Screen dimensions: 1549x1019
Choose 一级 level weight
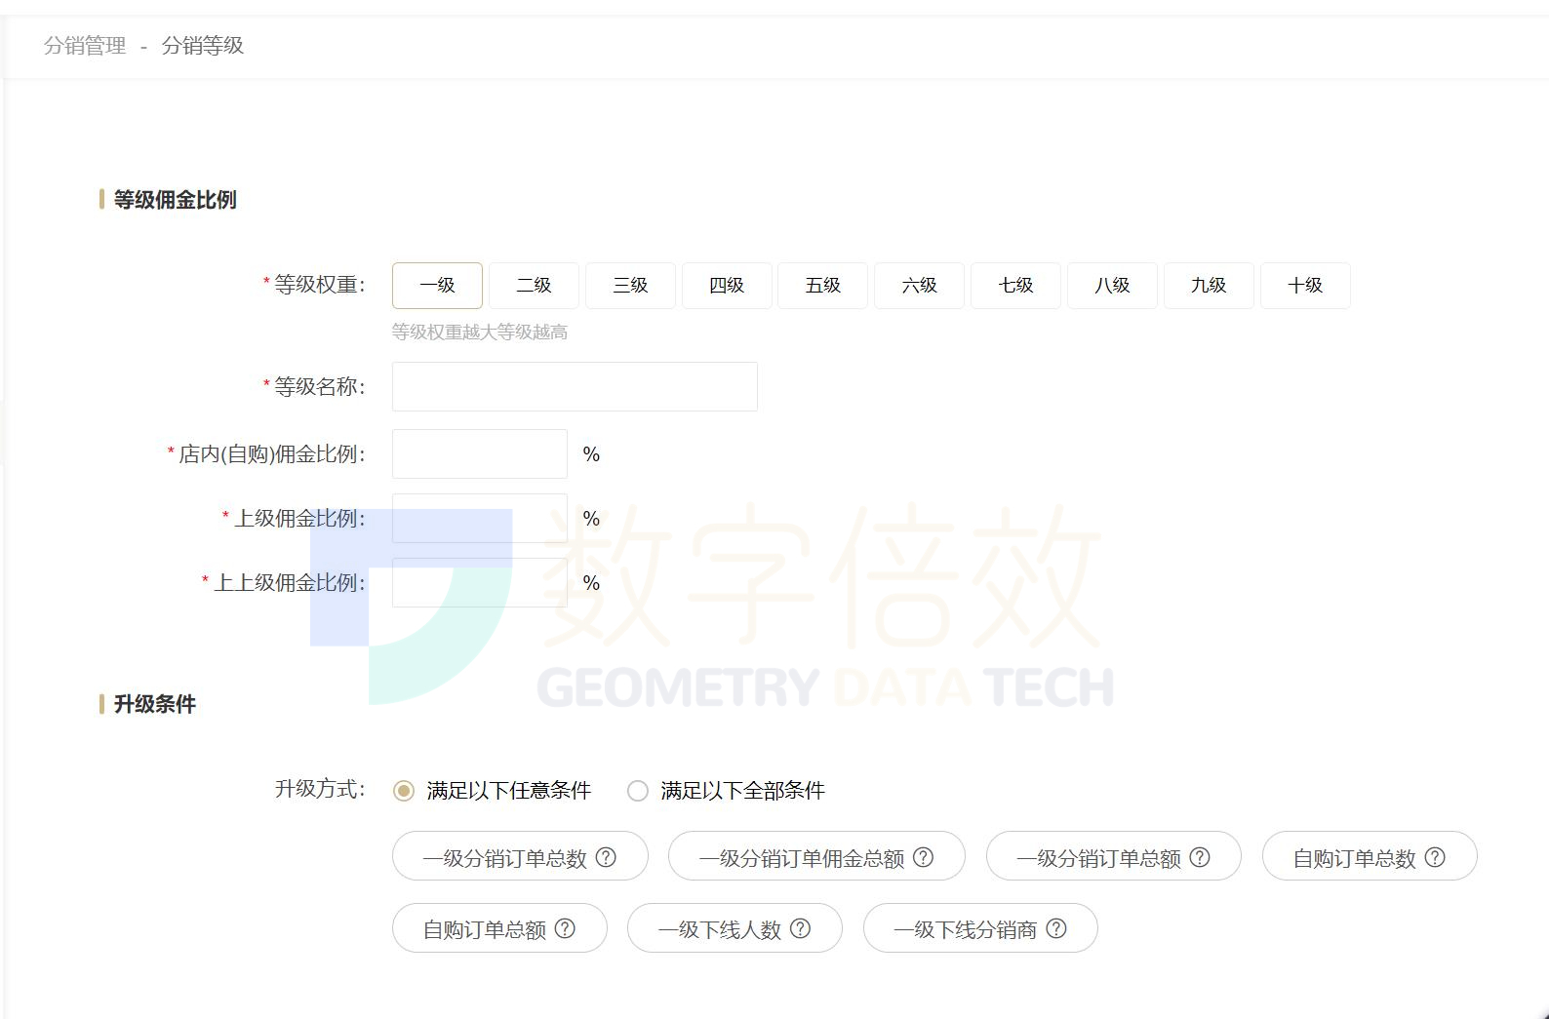point(437,286)
